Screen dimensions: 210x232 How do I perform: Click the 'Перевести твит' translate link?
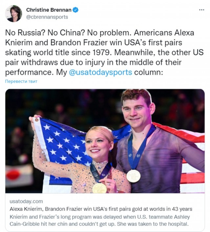(x=21, y=81)
